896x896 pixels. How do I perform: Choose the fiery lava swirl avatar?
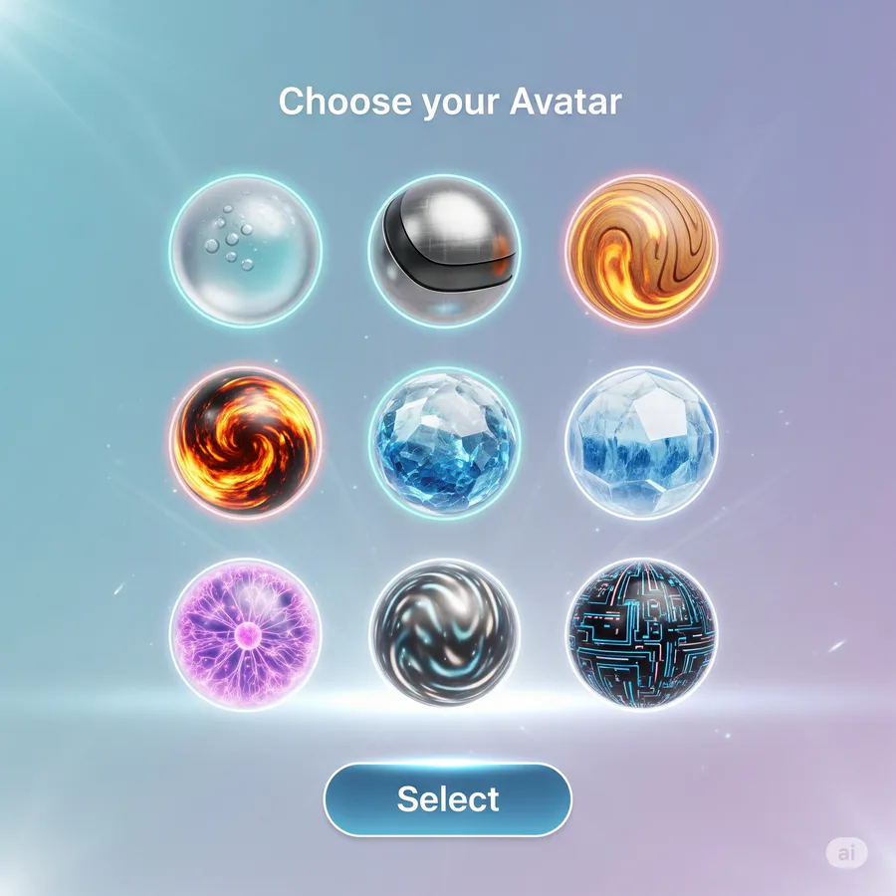(x=246, y=443)
